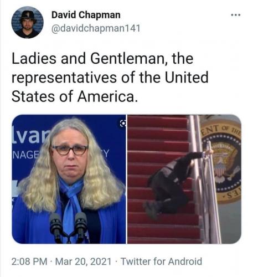Click the words 'States of America.' in tweet
The image size is (253, 277).
[75, 96]
